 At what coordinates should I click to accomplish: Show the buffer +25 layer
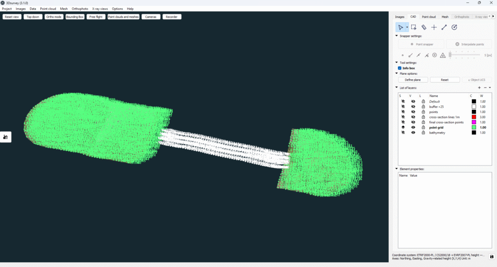pyautogui.click(x=413, y=106)
